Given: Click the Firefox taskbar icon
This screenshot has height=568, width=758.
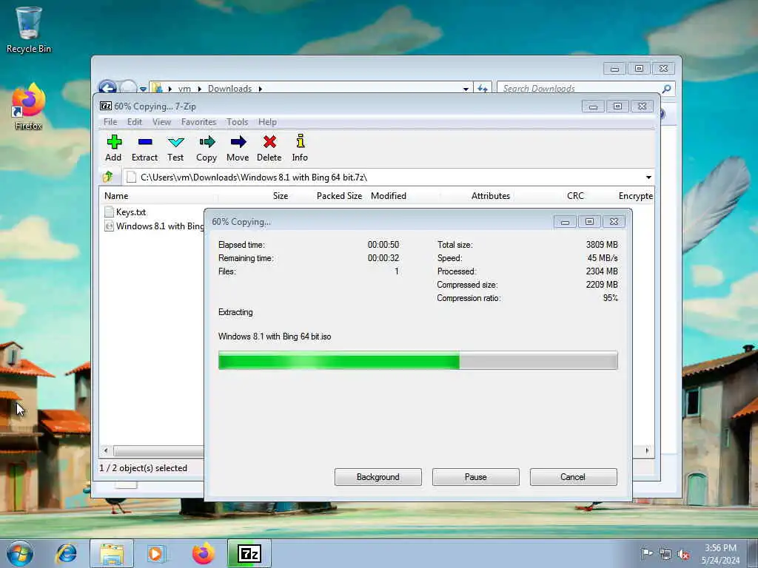Looking at the screenshot, I should pyautogui.click(x=203, y=553).
